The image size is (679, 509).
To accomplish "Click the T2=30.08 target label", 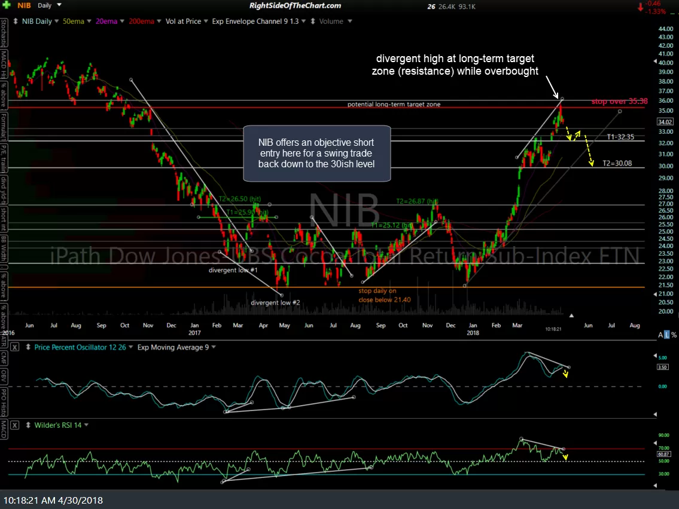I will point(617,164).
